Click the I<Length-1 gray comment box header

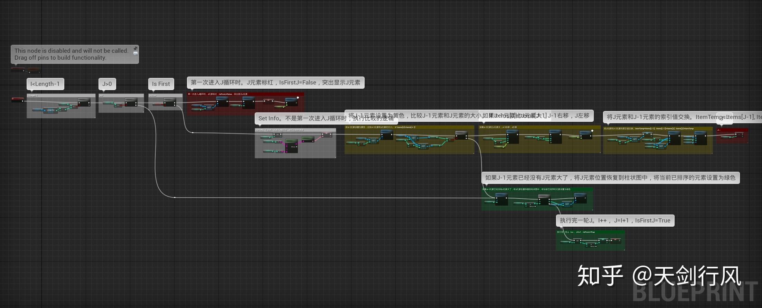pos(61,95)
